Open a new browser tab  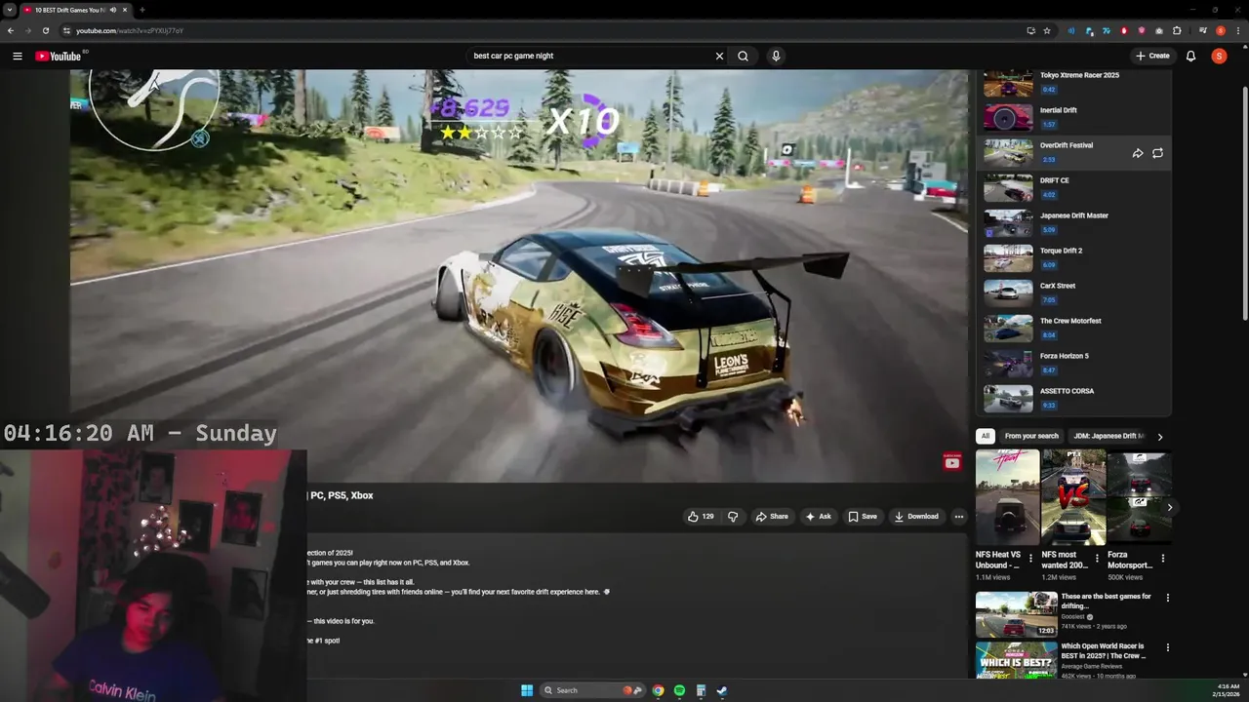[x=142, y=10]
